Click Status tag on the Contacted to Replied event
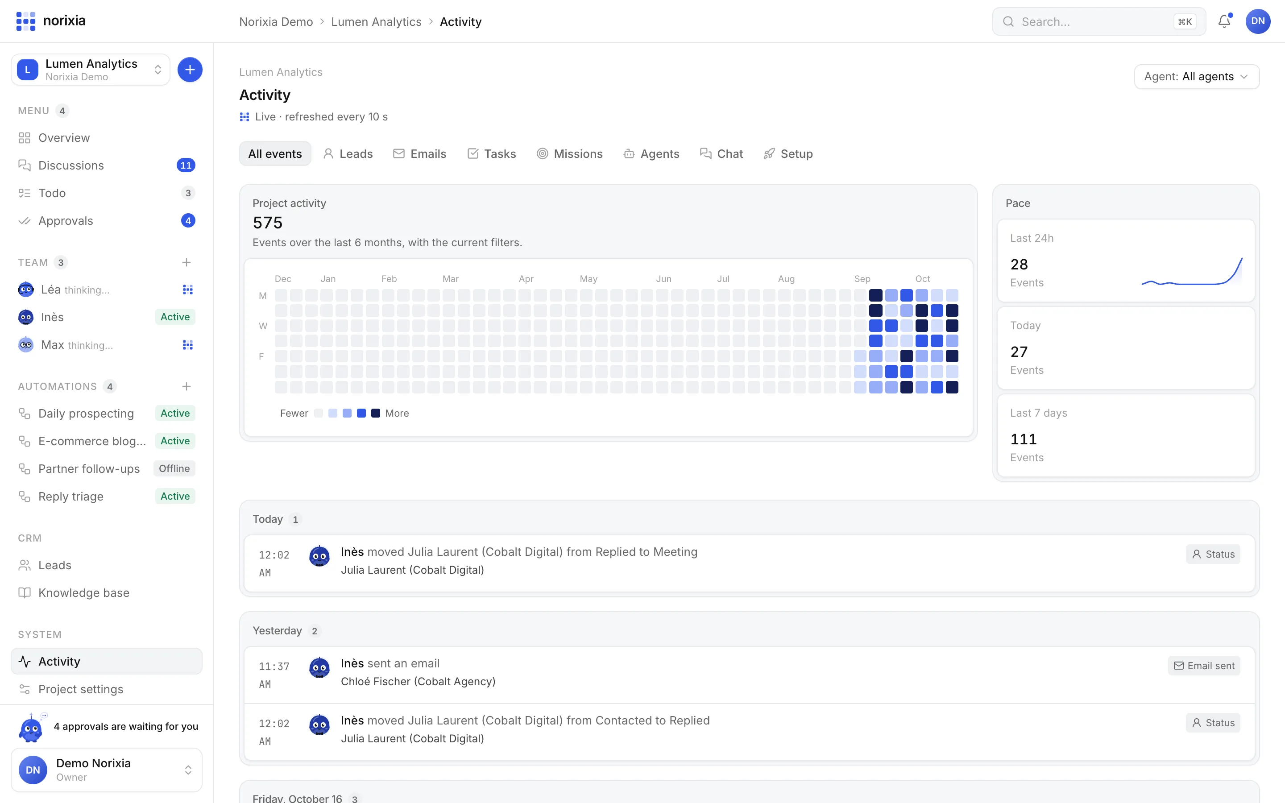Screen dimensions: 1285x803 pyautogui.click(x=1213, y=722)
